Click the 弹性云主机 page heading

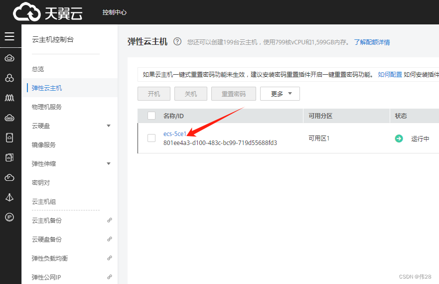pyautogui.click(x=147, y=42)
